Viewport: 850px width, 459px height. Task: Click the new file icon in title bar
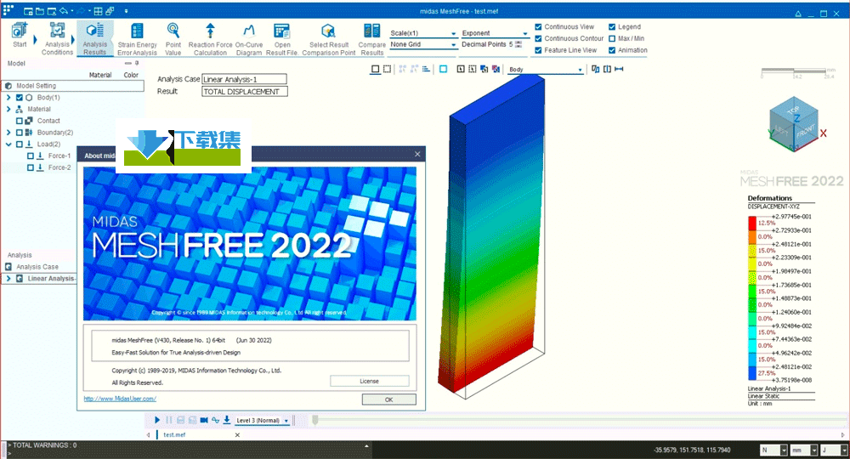coord(29,11)
